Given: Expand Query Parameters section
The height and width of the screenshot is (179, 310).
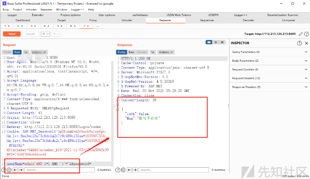Looking at the screenshot, I should click(269, 52).
